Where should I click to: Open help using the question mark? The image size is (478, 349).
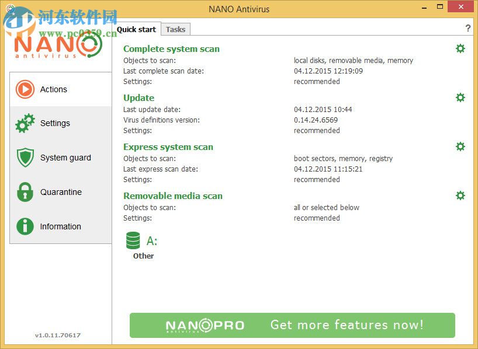(467, 27)
